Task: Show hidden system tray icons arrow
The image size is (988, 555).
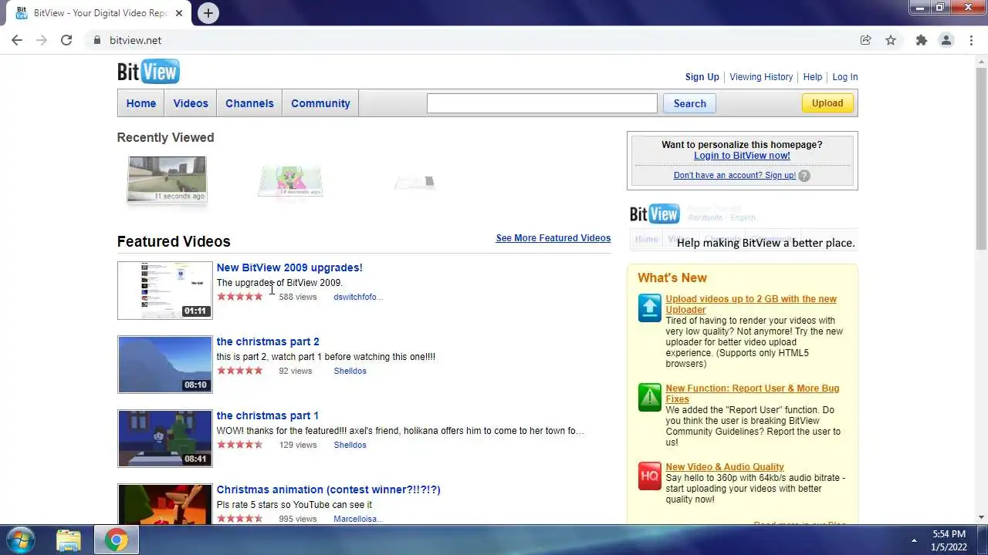Action: [x=914, y=540]
